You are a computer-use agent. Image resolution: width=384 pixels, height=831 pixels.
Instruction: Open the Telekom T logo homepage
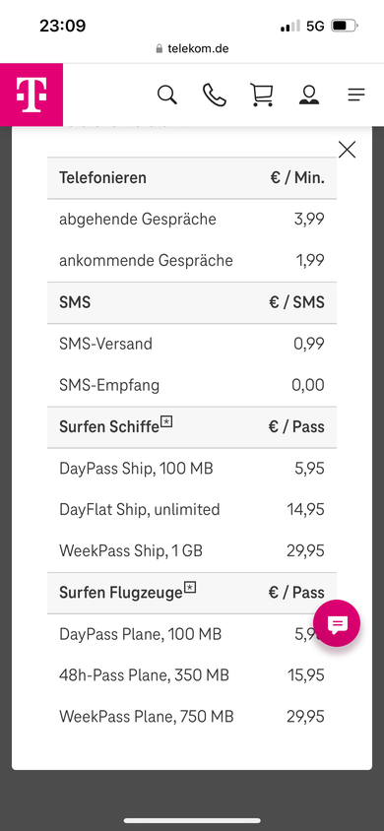tap(32, 95)
